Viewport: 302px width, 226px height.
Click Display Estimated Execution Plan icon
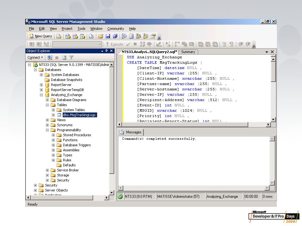(x=143, y=44)
